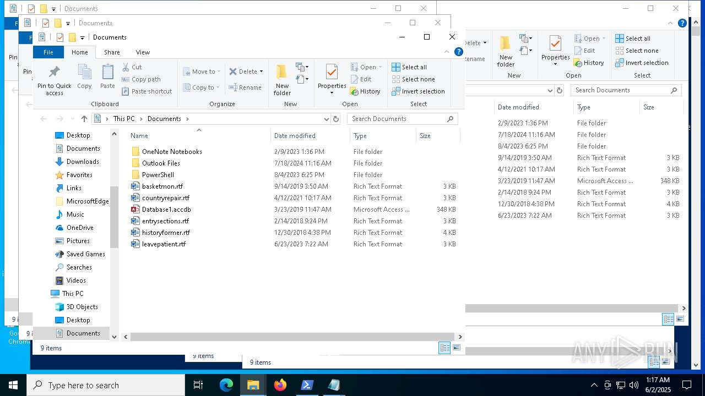Click History in the back window ribbon
Screen dimensions: 705x396
[589, 63]
